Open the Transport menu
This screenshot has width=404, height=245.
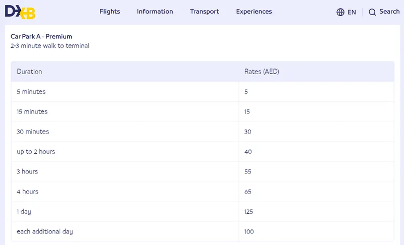point(205,12)
